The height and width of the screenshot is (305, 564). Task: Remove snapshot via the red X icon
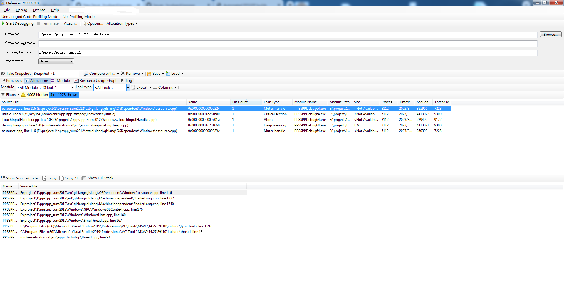123,73
